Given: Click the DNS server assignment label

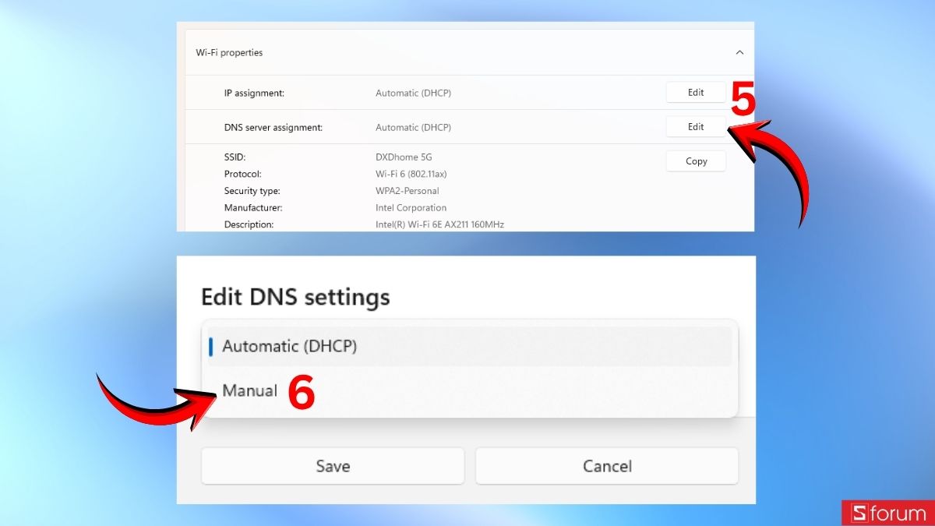Looking at the screenshot, I should (273, 128).
